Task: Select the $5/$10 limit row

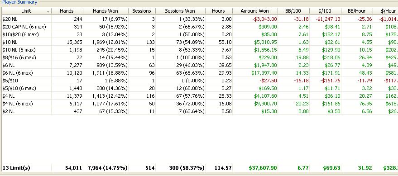Action: pos(200,81)
